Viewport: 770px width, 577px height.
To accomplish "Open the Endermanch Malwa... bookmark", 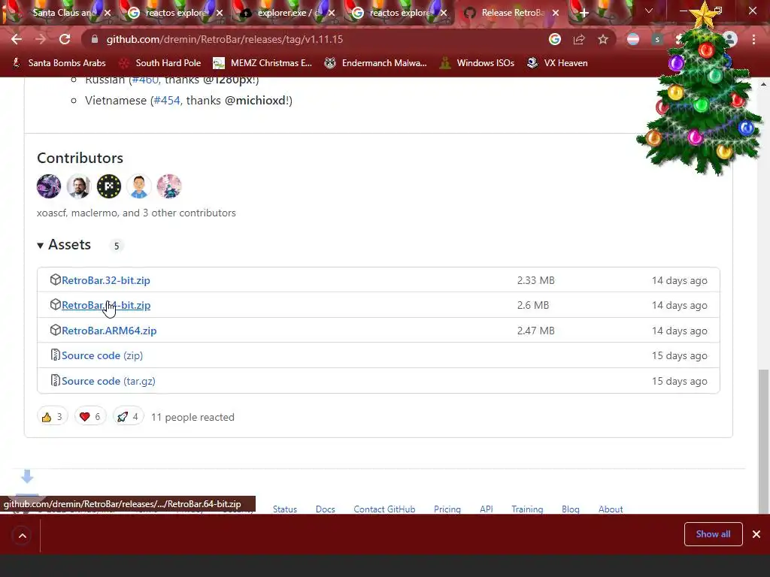I will point(376,63).
